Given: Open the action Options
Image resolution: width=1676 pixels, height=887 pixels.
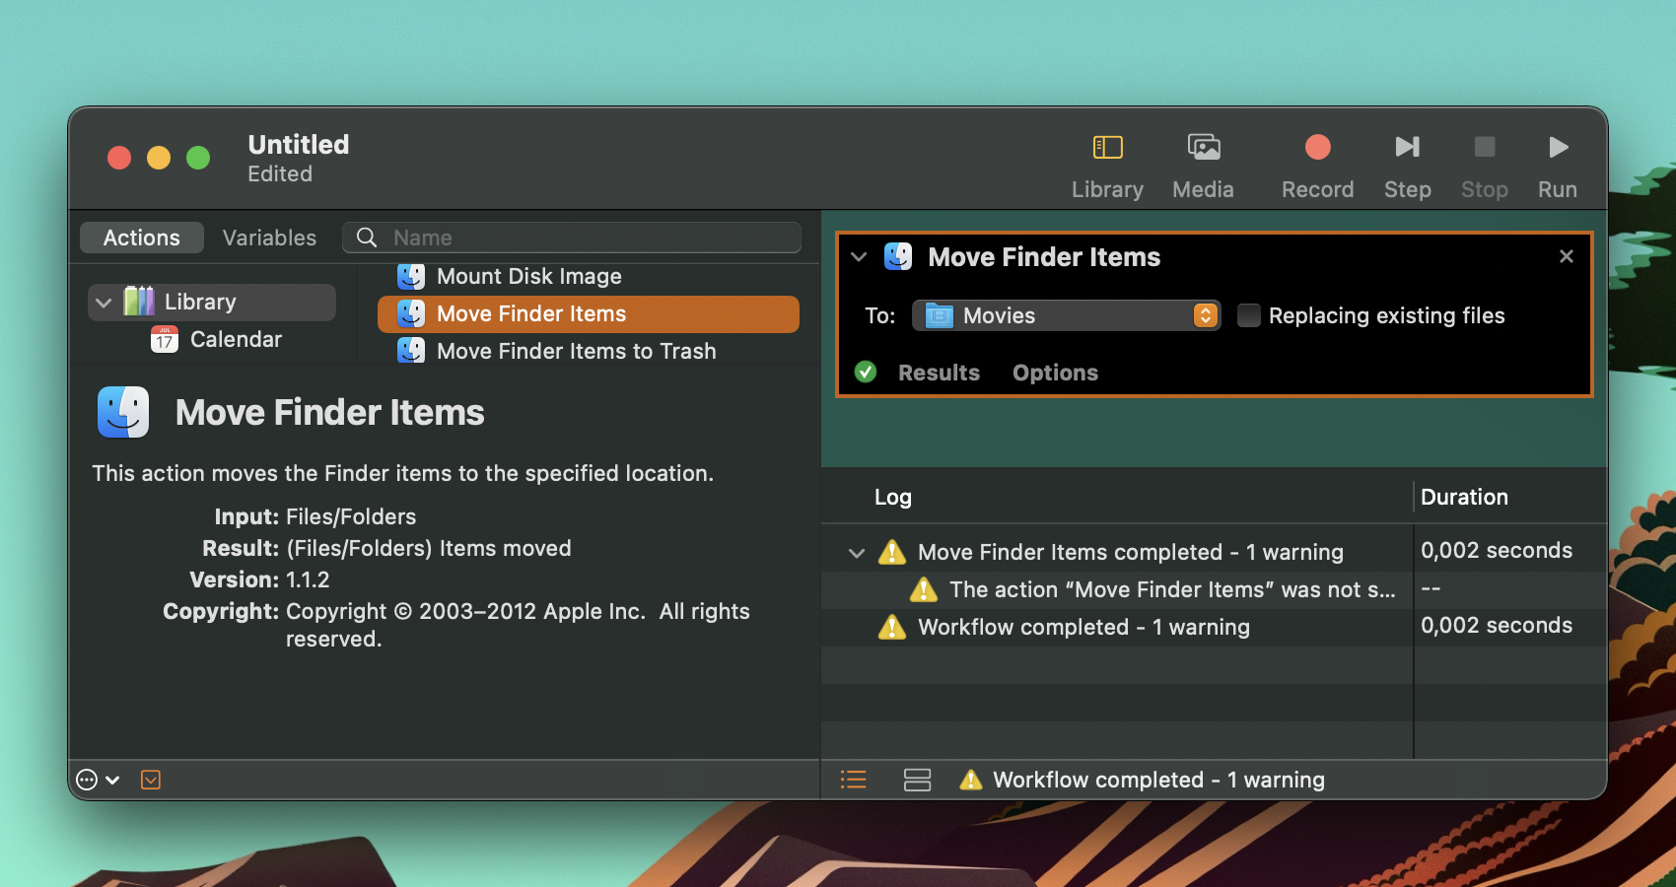Looking at the screenshot, I should coord(1055,373).
